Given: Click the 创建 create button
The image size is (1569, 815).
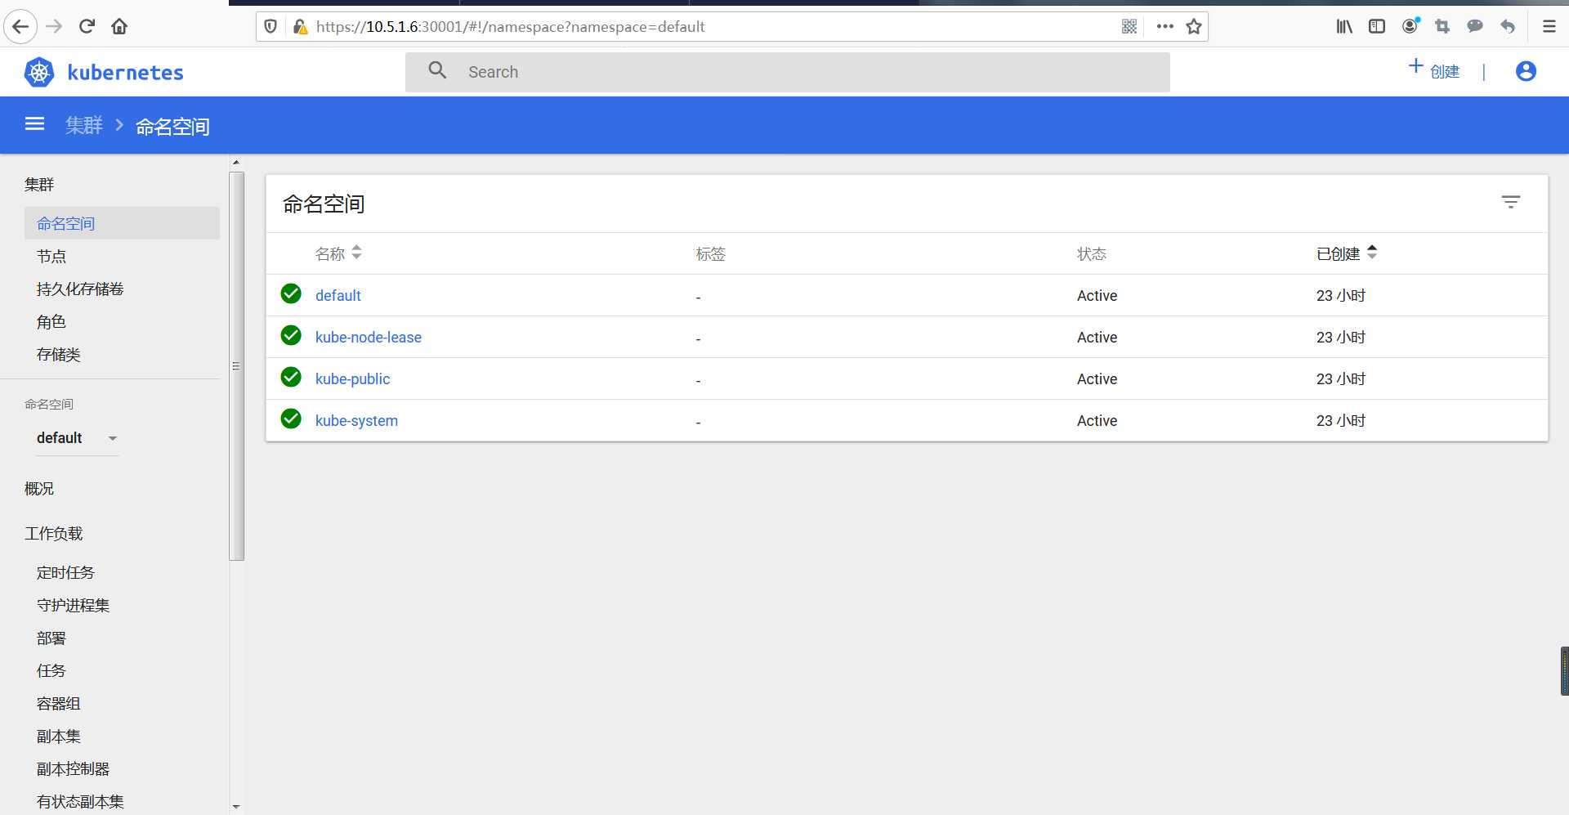Looking at the screenshot, I should pos(1434,70).
